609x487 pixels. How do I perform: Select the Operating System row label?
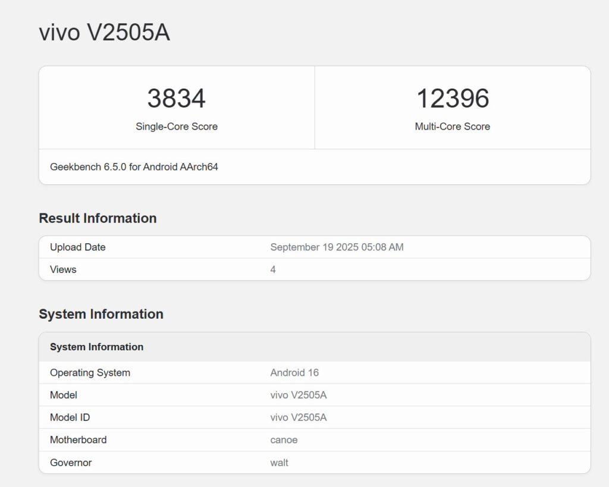click(x=90, y=373)
